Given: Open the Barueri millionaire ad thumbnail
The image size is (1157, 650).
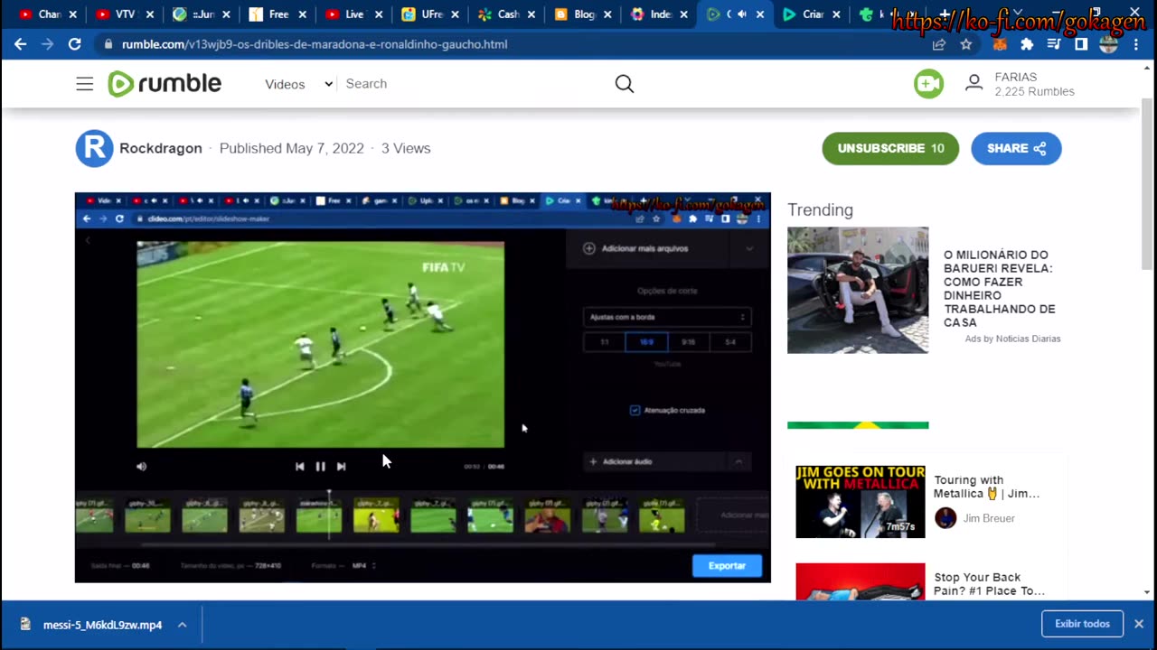Looking at the screenshot, I should [858, 290].
